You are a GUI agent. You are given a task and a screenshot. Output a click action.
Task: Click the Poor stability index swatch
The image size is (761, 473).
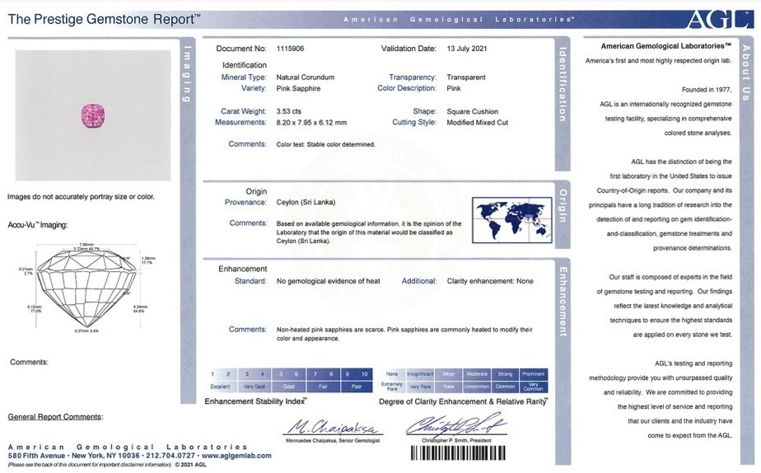click(x=357, y=386)
